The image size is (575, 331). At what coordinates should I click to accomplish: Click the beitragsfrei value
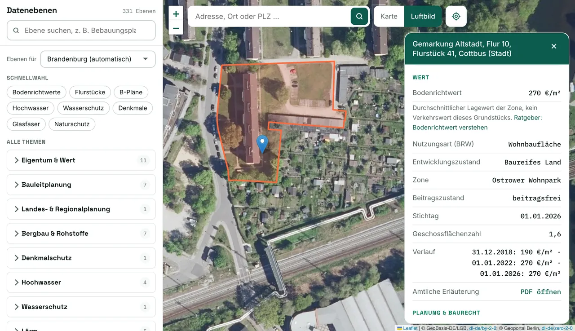click(x=536, y=199)
